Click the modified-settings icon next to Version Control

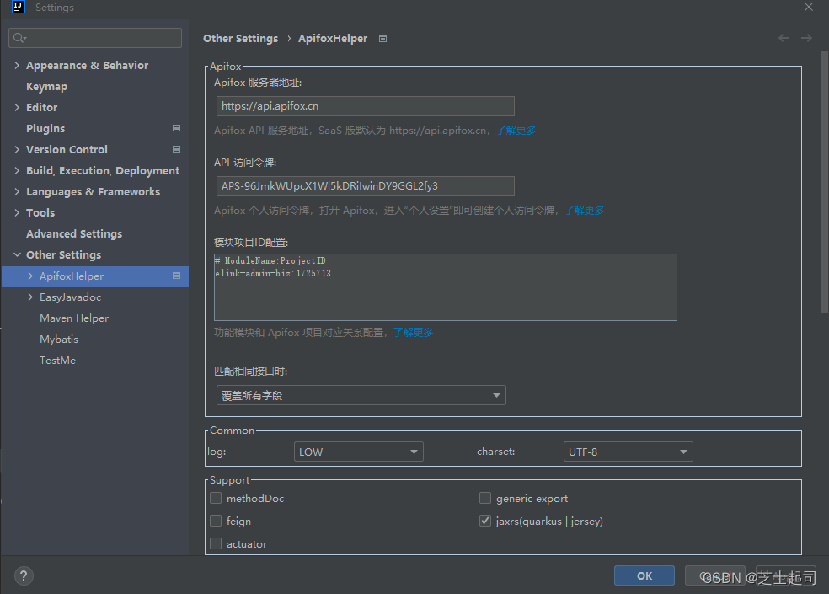(176, 149)
